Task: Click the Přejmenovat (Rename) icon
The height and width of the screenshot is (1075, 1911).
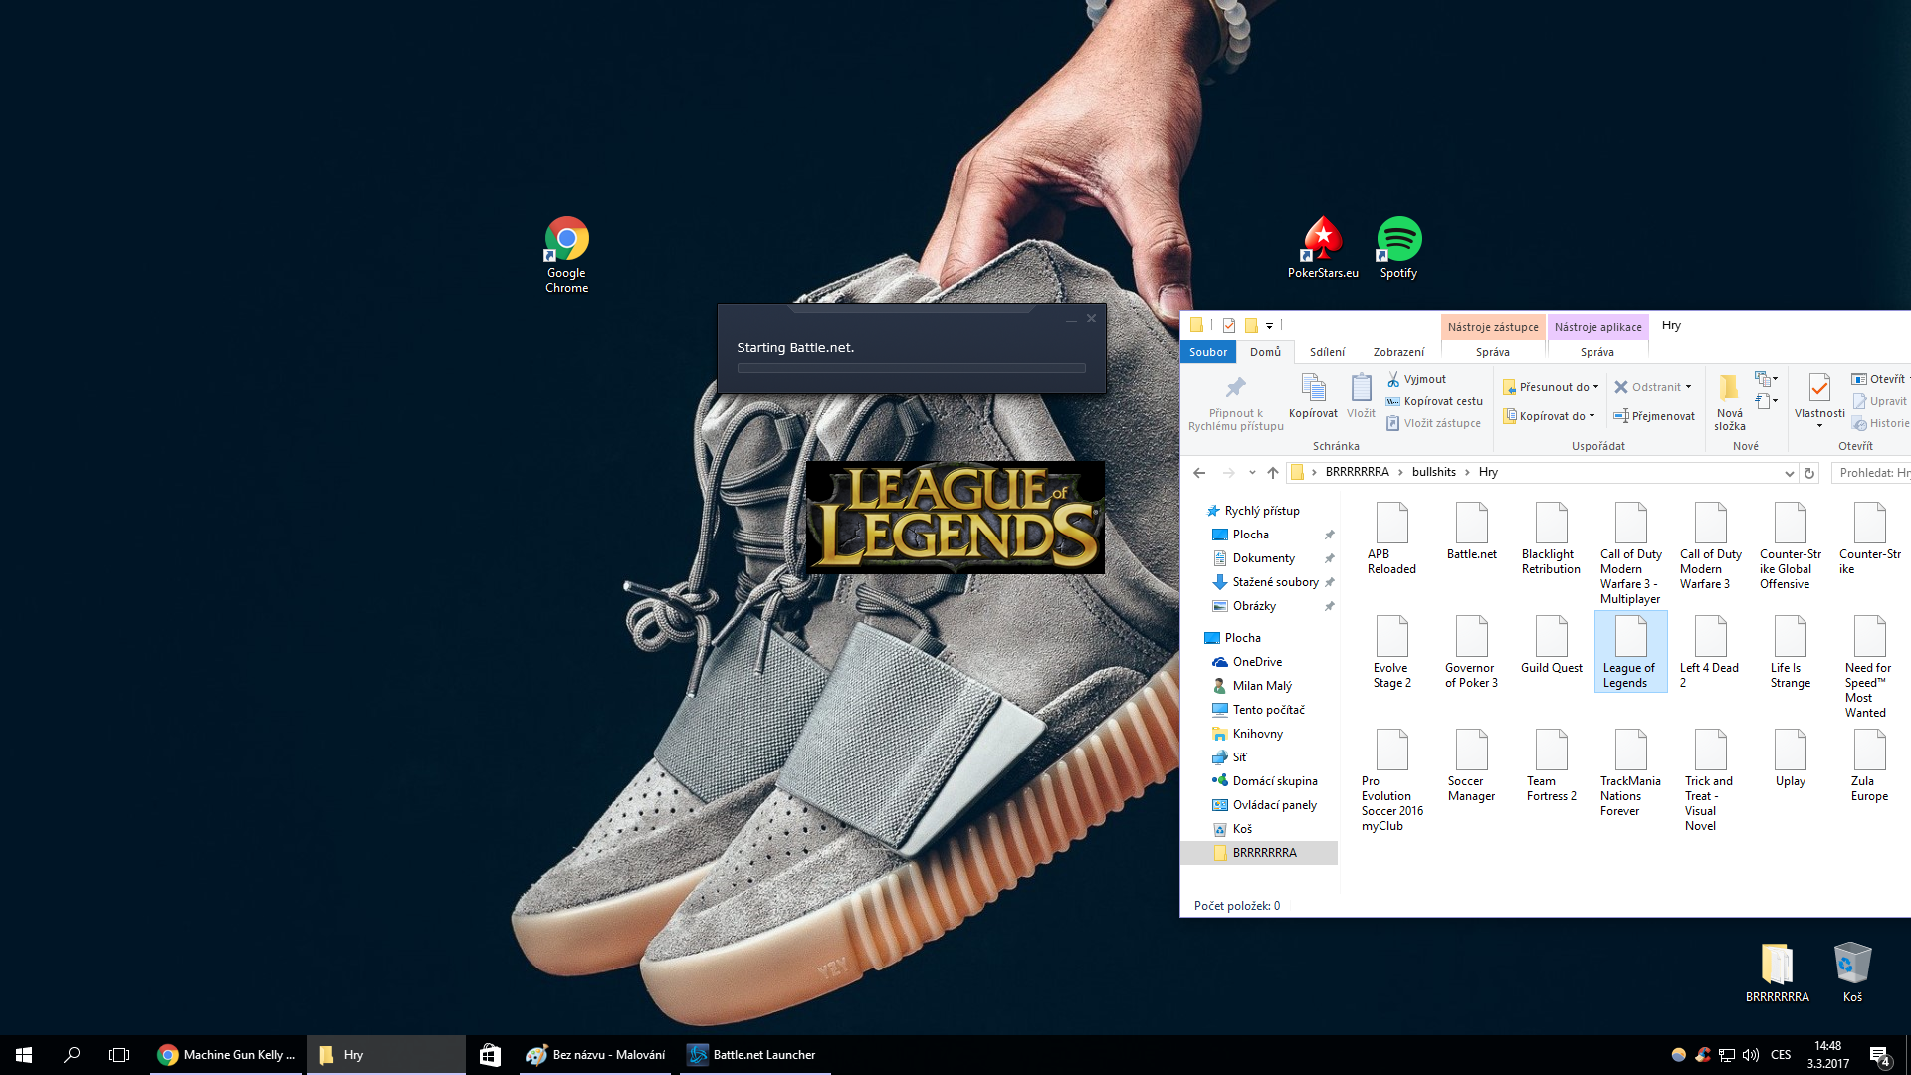Action: (1621, 416)
